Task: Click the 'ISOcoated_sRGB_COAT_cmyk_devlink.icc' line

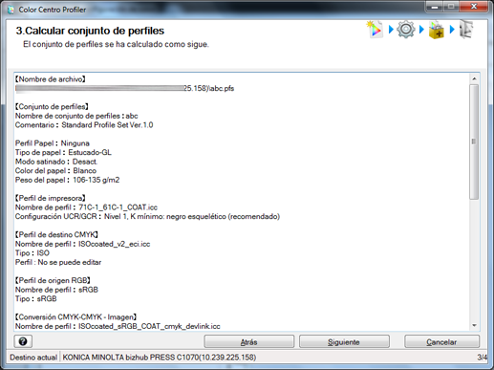Action: (118, 326)
